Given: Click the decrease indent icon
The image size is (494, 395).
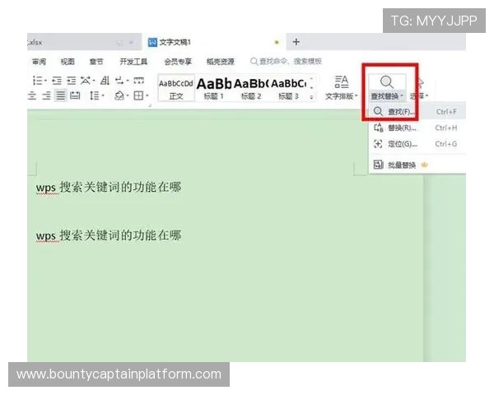Looking at the screenshot, I should pyautogui.click(x=57, y=81).
